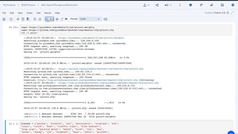Open the second raw.githubusercontent yolov3.cfg link
The width and height of the screenshot is (238, 134).
[x=108, y=83]
